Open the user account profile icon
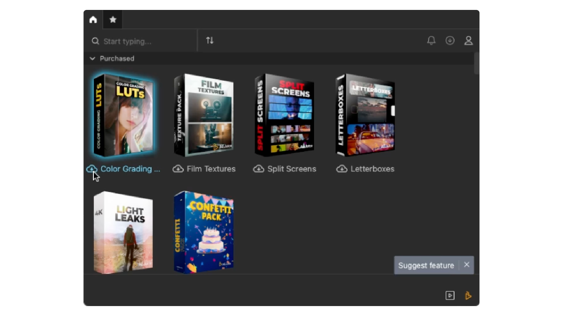 468,40
